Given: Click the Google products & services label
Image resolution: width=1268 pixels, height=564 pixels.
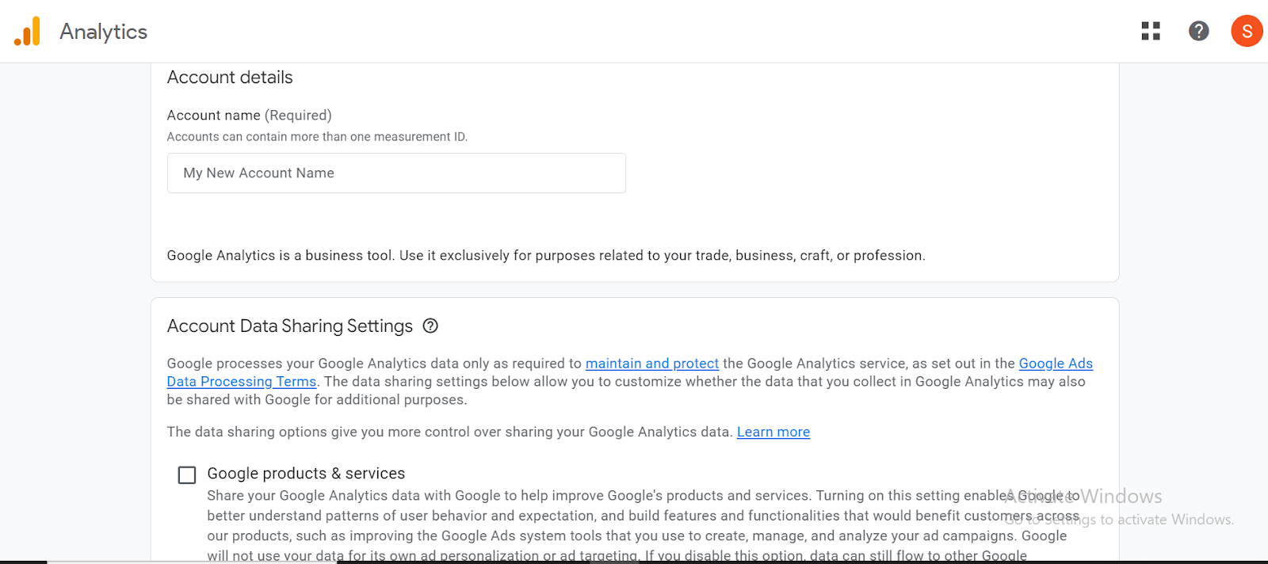Looking at the screenshot, I should (x=306, y=474).
